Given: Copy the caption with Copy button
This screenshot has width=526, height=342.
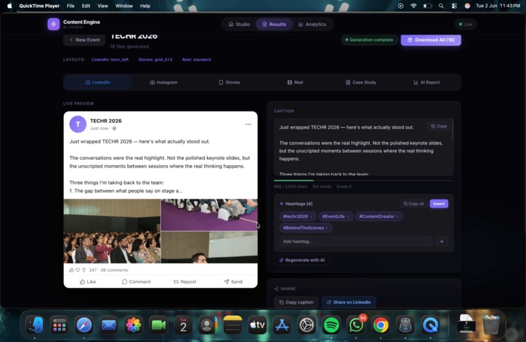Looking at the screenshot, I should pyautogui.click(x=439, y=126).
